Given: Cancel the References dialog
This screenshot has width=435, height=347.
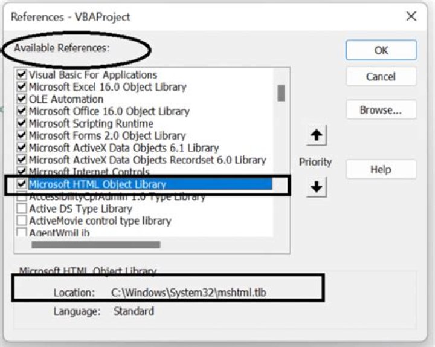Looking at the screenshot, I should (381, 76).
